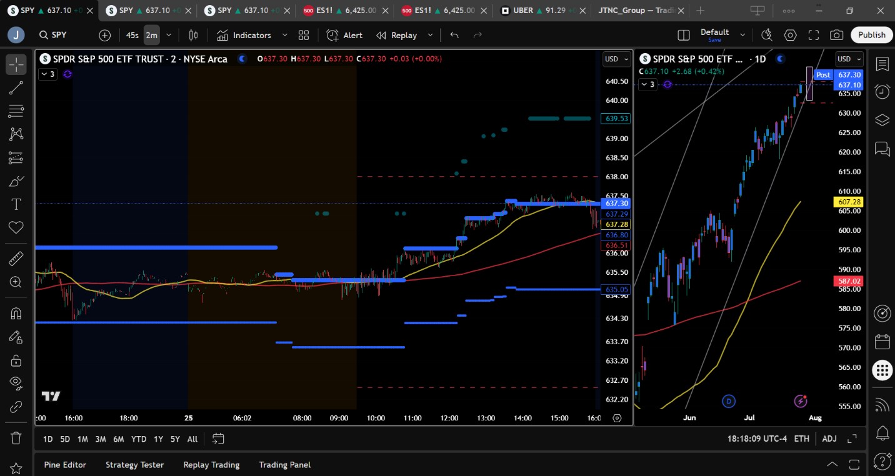Switch the interval to 45s
Image resolution: width=895 pixels, height=476 pixels.
(132, 35)
